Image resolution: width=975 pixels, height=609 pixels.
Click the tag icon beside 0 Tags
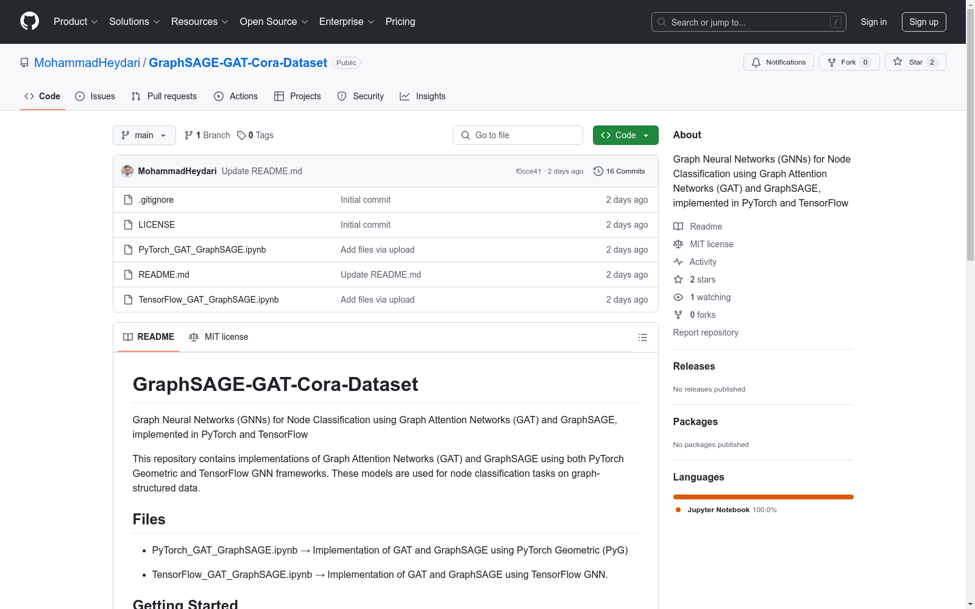point(241,135)
